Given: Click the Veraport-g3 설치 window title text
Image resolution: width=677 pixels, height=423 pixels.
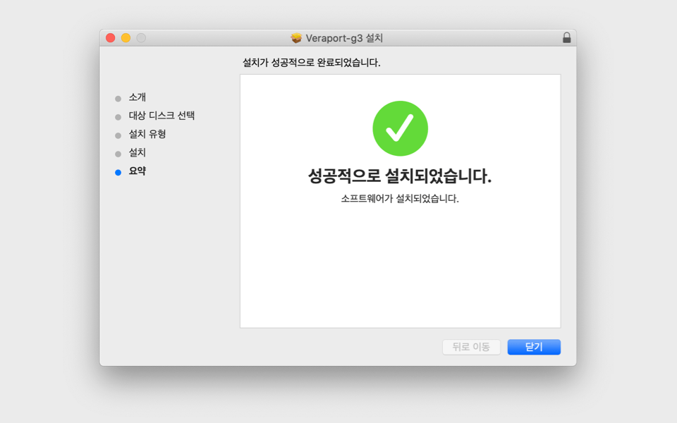Looking at the screenshot, I should [x=344, y=38].
